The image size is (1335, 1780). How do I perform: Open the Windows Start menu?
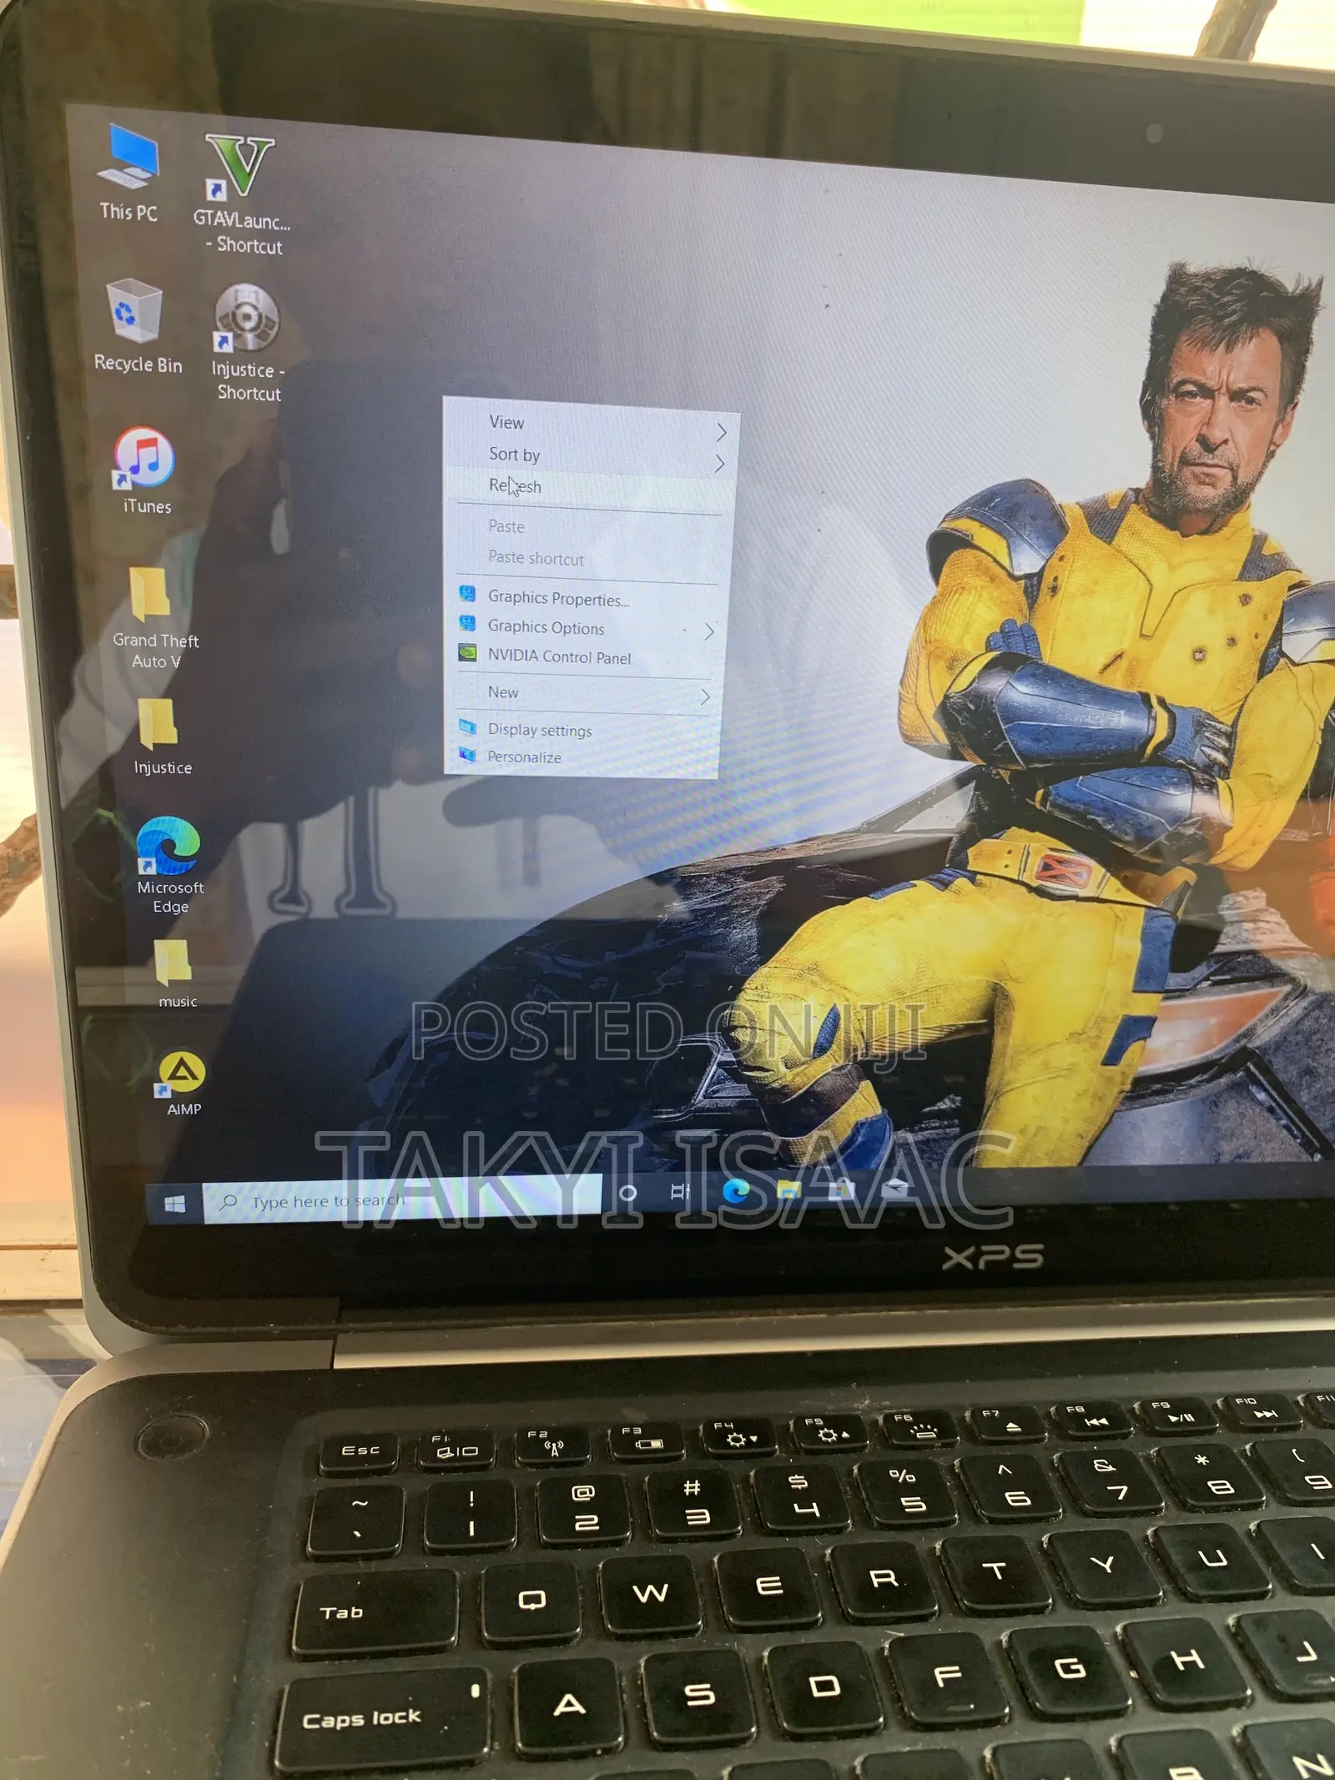click(174, 1204)
